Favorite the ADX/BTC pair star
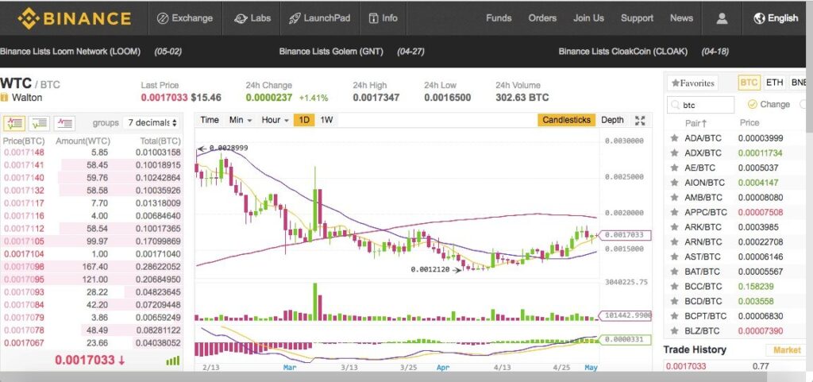The image size is (813, 382). (674, 153)
